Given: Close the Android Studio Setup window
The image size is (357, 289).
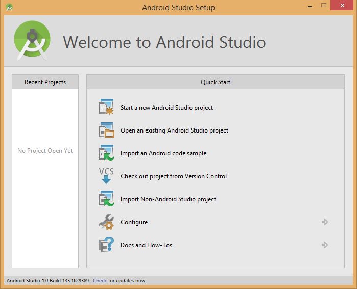Looking at the screenshot, I should pos(342,5).
